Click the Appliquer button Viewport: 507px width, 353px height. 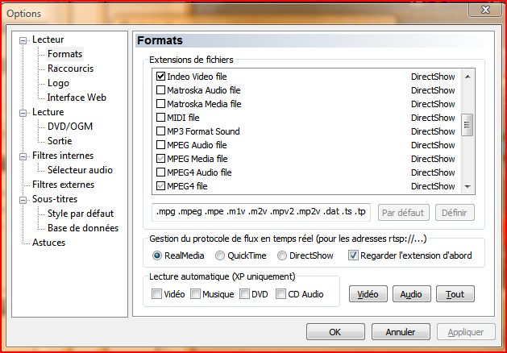click(x=466, y=332)
